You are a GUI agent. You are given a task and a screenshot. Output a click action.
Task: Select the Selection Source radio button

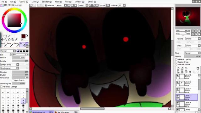tap(176, 64)
